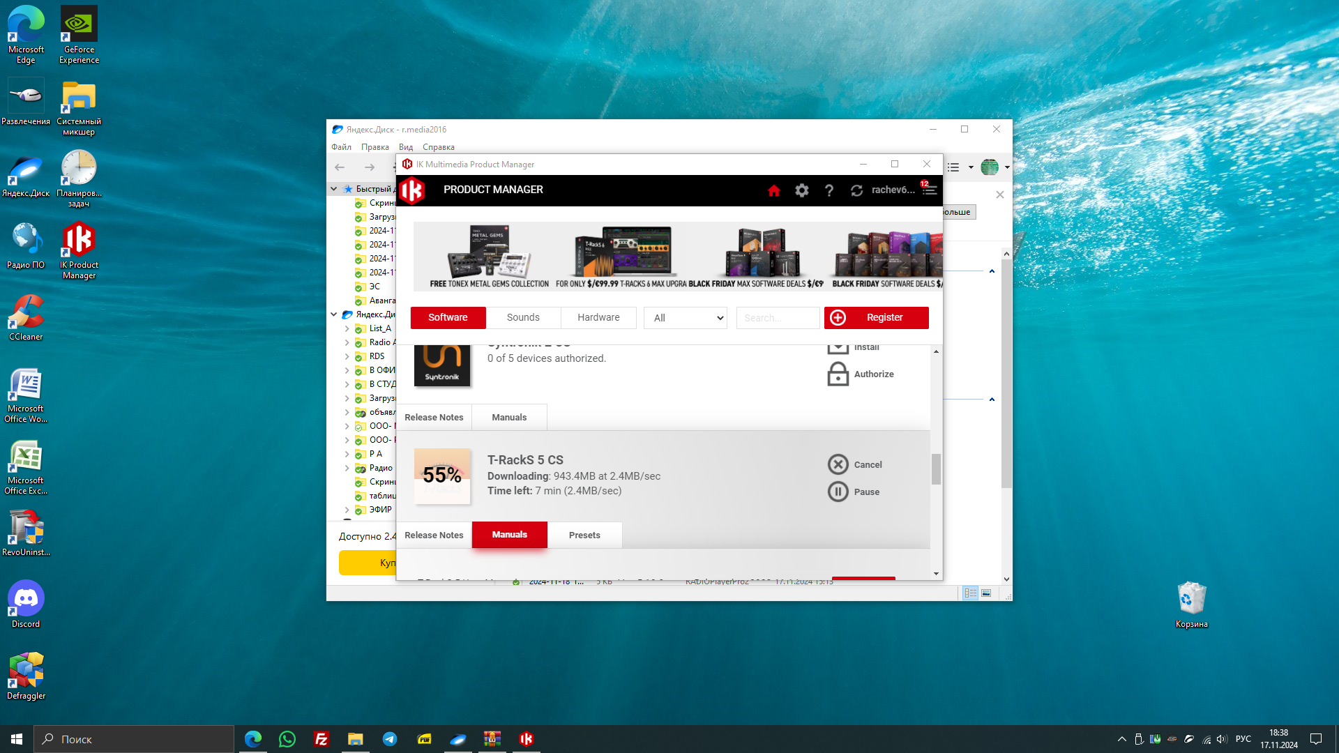Switch to the Software tab
The image size is (1339, 753).
(x=448, y=317)
